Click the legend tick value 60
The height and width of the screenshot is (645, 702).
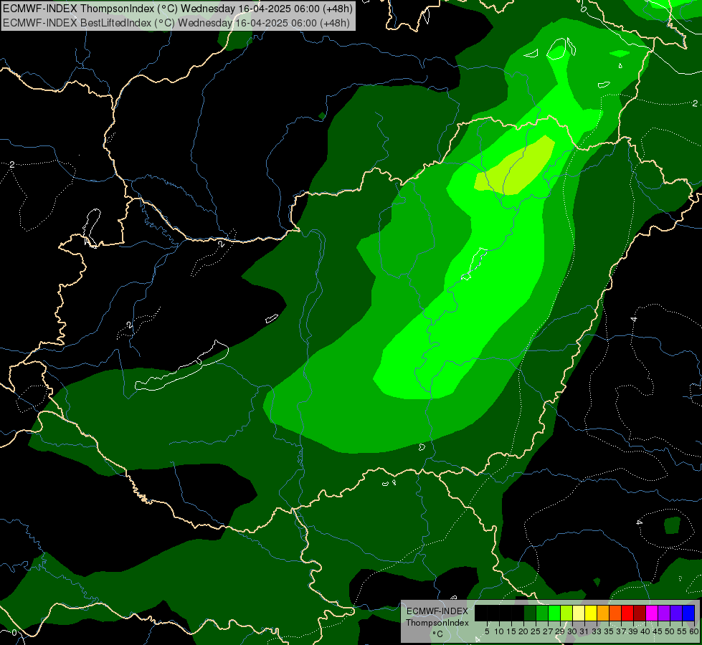pos(694,631)
